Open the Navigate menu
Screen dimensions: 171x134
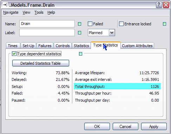[11, 12]
